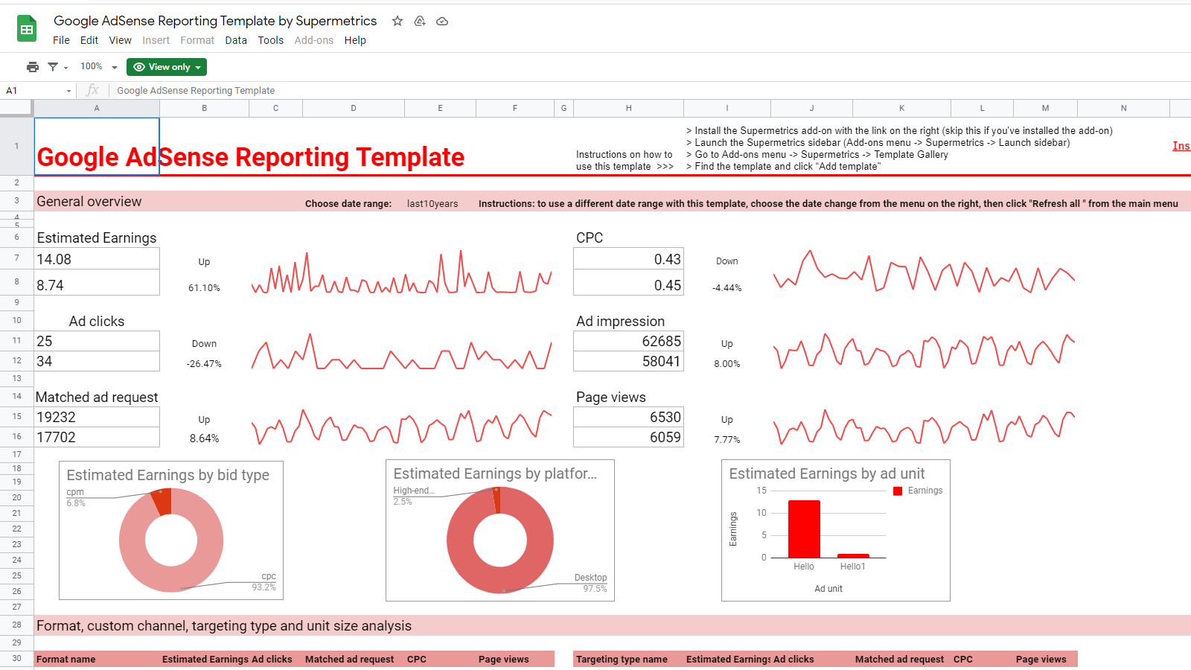Click the 58041 ad impression cell

coord(629,361)
